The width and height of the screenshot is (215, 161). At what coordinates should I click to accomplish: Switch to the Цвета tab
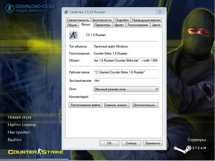(156, 25)
